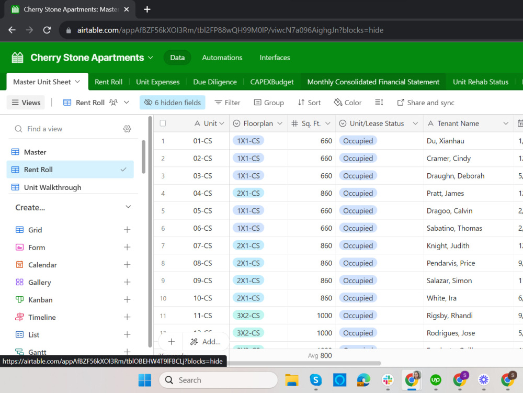Click the Share and sync button
The width and height of the screenshot is (523, 393).
coord(426,103)
